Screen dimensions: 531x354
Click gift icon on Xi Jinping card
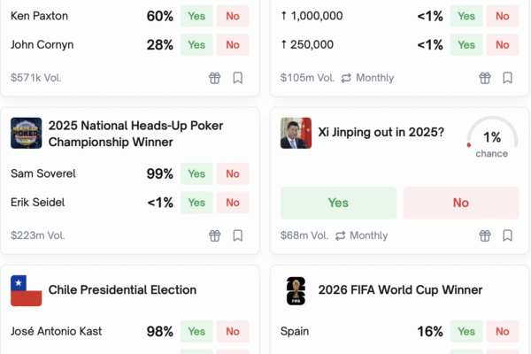tap(485, 235)
